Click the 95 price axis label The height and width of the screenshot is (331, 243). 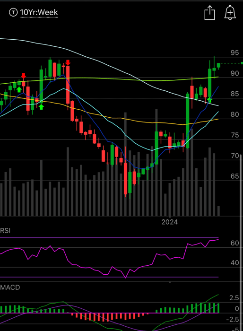[234, 53]
